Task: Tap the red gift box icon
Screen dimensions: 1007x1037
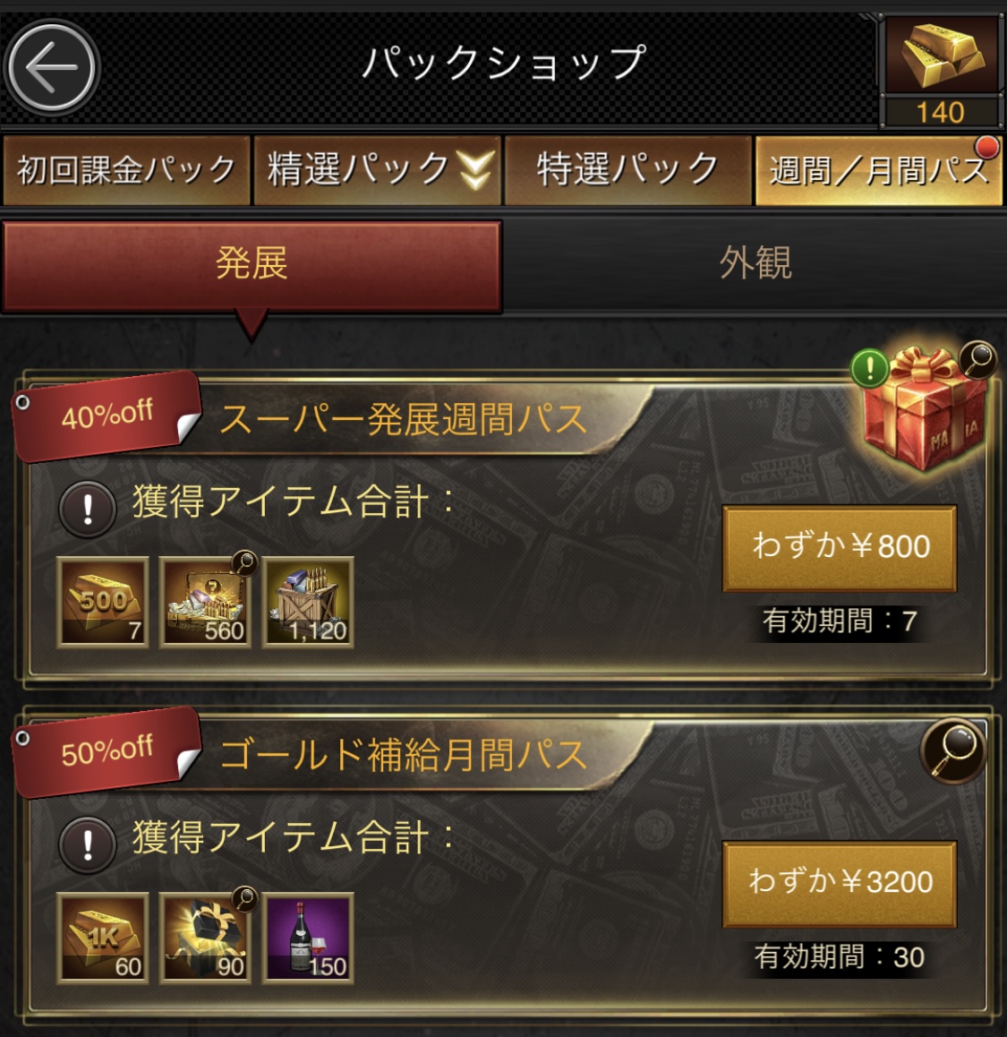Action: [926, 410]
